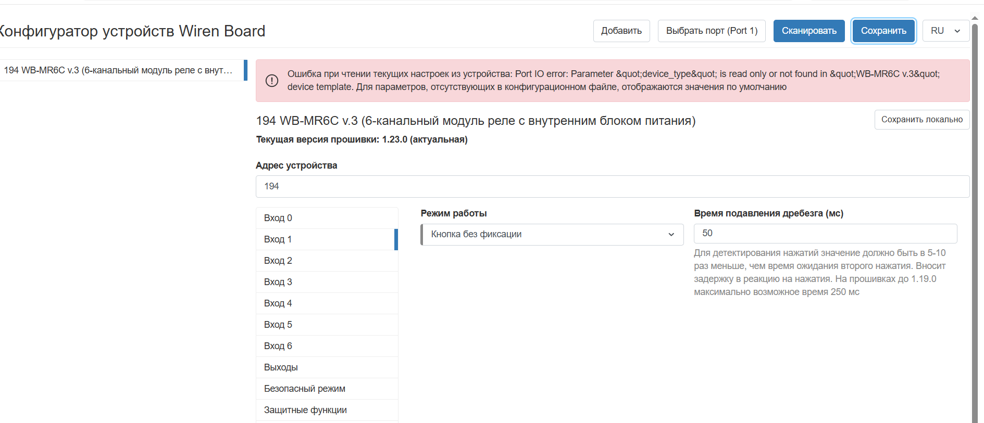Click the Добавить button
This screenshot has width=984, height=423.
click(621, 31)
